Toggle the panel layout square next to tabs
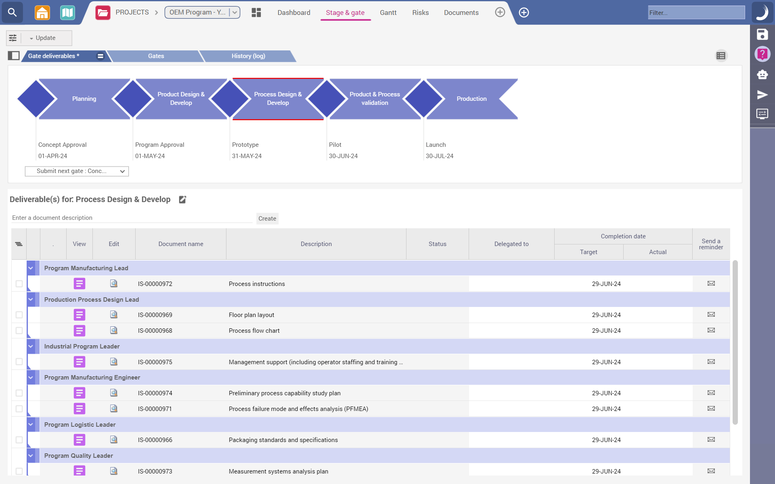 pyautogui.click(x=14, y=56)
